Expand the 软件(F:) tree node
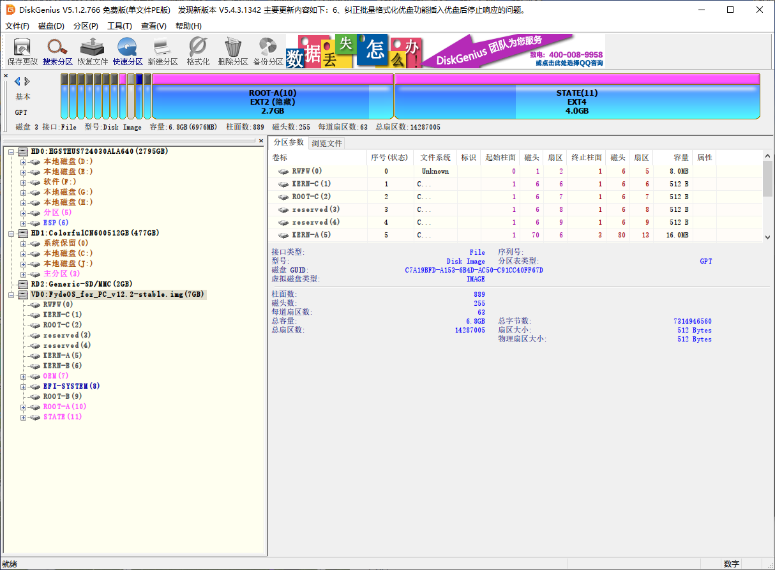This screenshot has width=775, height=570. (x=24, y=183)
